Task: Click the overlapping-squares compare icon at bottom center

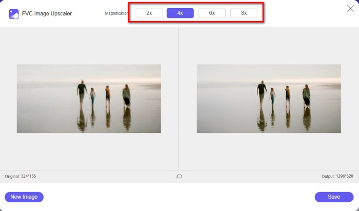Action: [179, 177]
